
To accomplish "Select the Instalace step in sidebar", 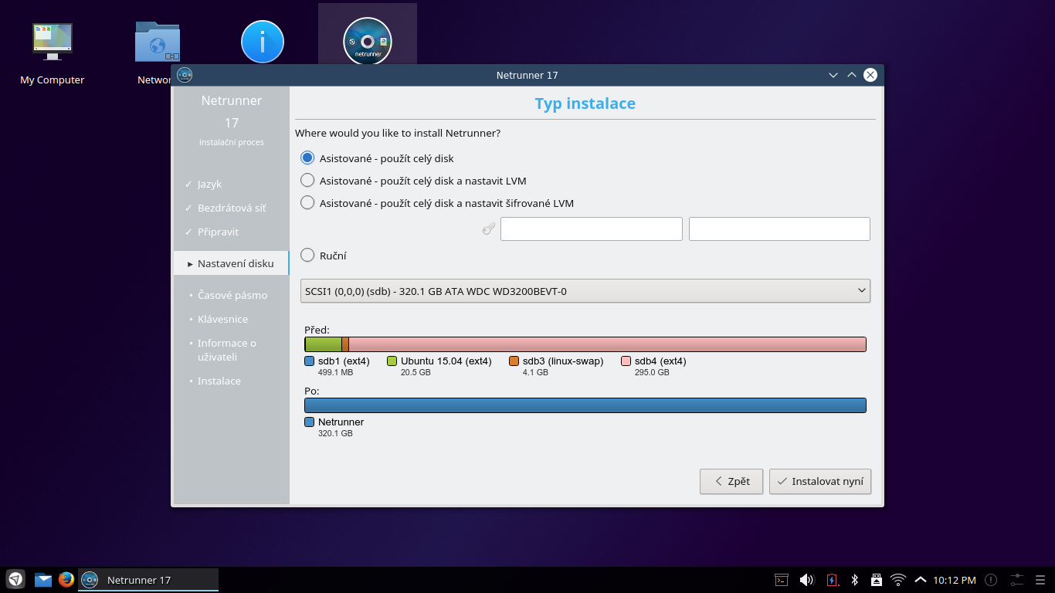I will [219, 381].
